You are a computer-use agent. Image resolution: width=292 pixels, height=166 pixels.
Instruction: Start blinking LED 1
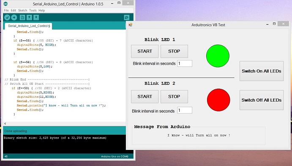[145, 51]
